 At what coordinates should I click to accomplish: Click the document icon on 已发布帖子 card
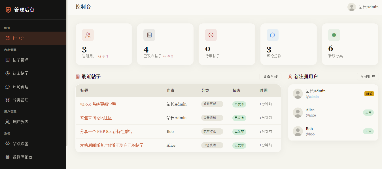(x=149, y=35)
